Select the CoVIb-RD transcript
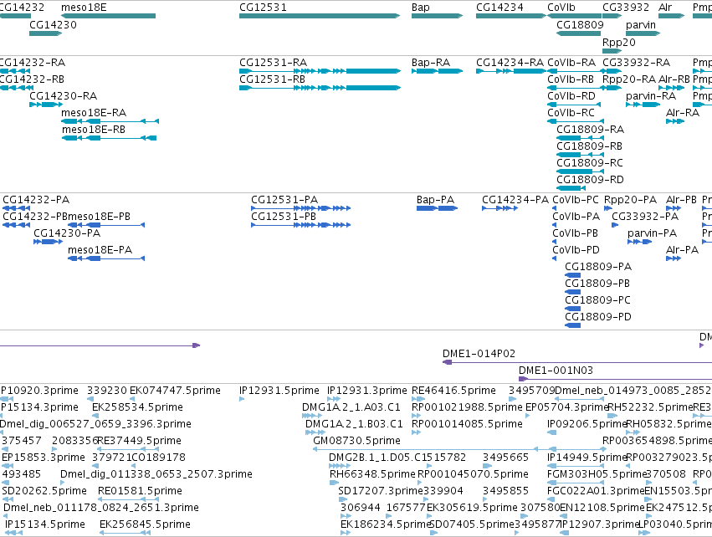Image resolution: width=712 pixels, height=537 pixels. pyautogui.click(x=576, y=105)
